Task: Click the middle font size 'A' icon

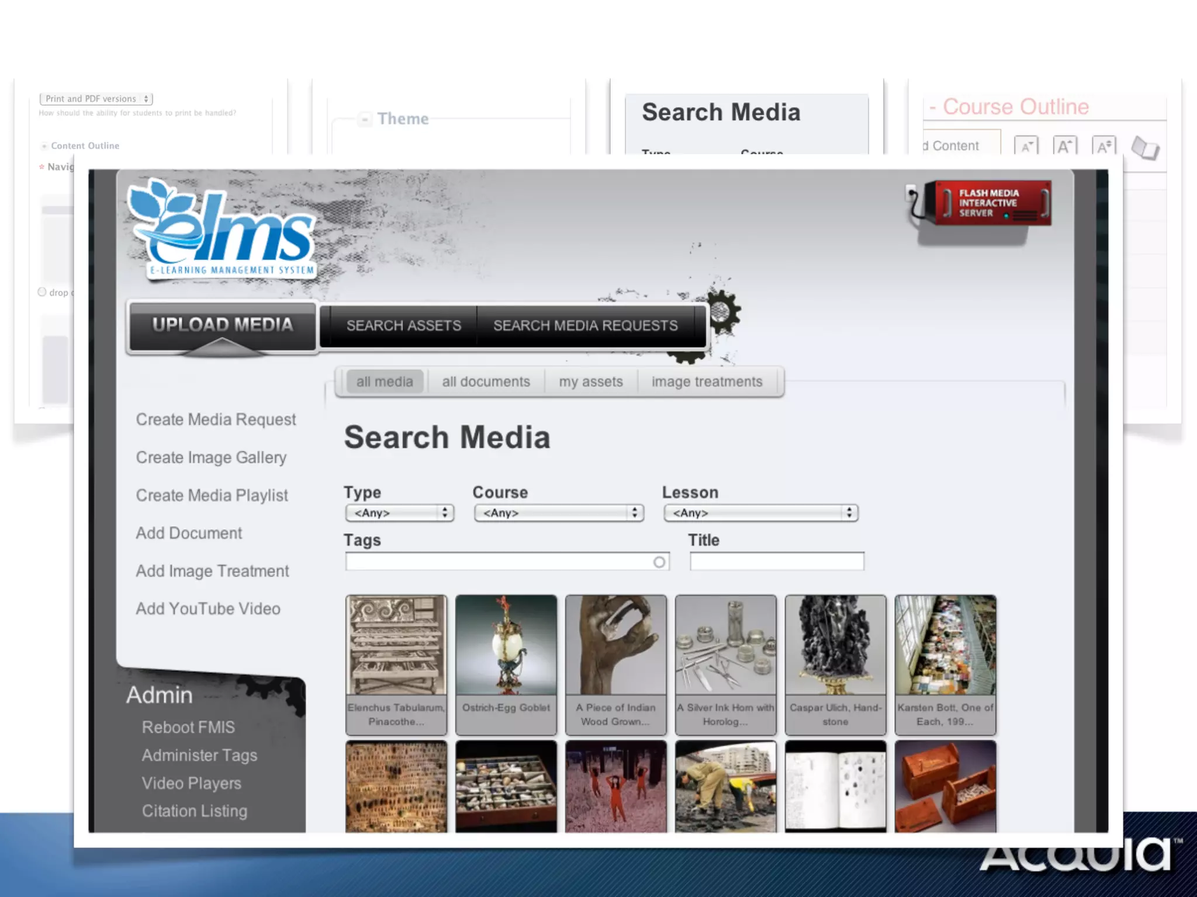Action: pos(1064,146)
